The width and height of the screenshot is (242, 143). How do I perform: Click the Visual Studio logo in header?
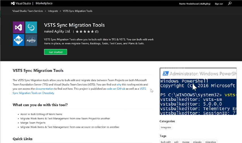pos(21,3)
